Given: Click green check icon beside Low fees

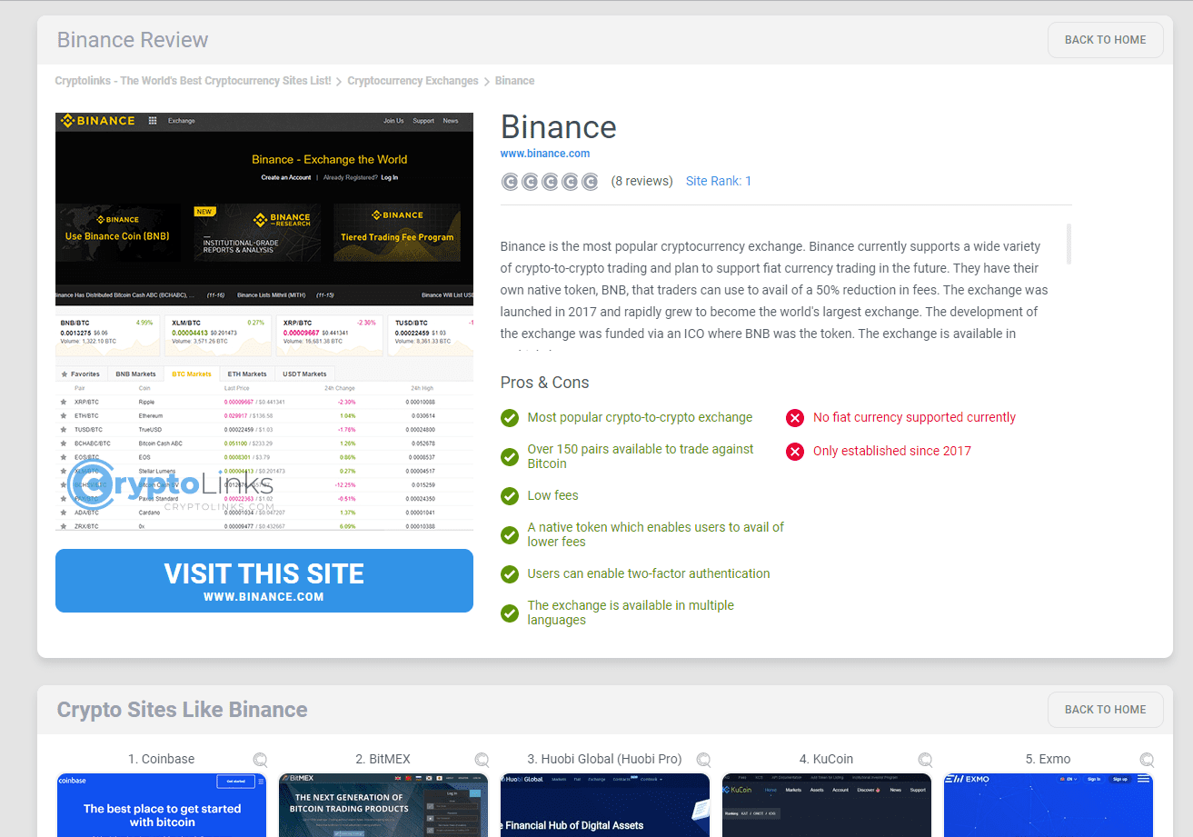Looking at the screenshot, I should 510,496.
